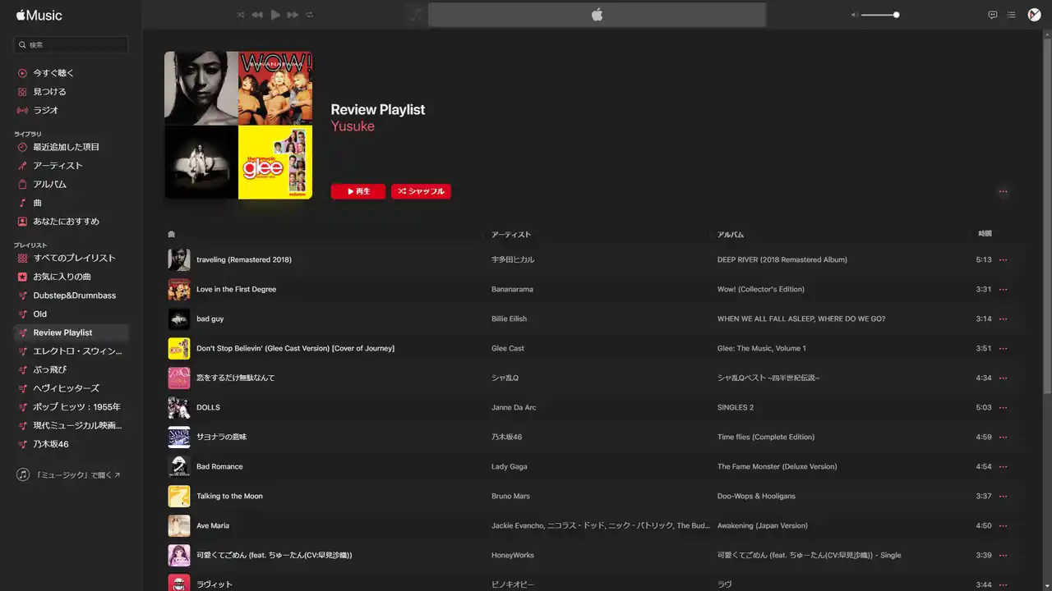Image resolution: width=1052 pixels, height=591 pixels.
Task: Click the red Shuffle button for the playlist
Action: [x=421, y=191]
